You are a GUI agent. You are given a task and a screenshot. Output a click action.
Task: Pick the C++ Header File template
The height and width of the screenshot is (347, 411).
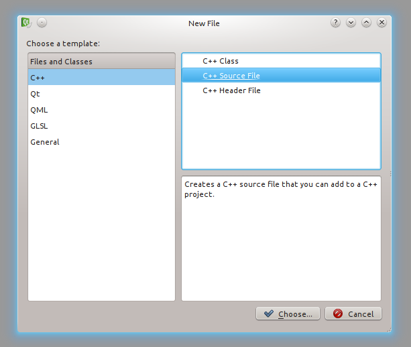(231, 90)
